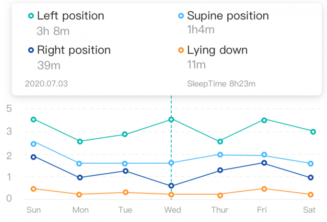Click the Left position legend label
The height and width of the screenshot is (222, 327).
pyautogui.click(x=70, y=16)
